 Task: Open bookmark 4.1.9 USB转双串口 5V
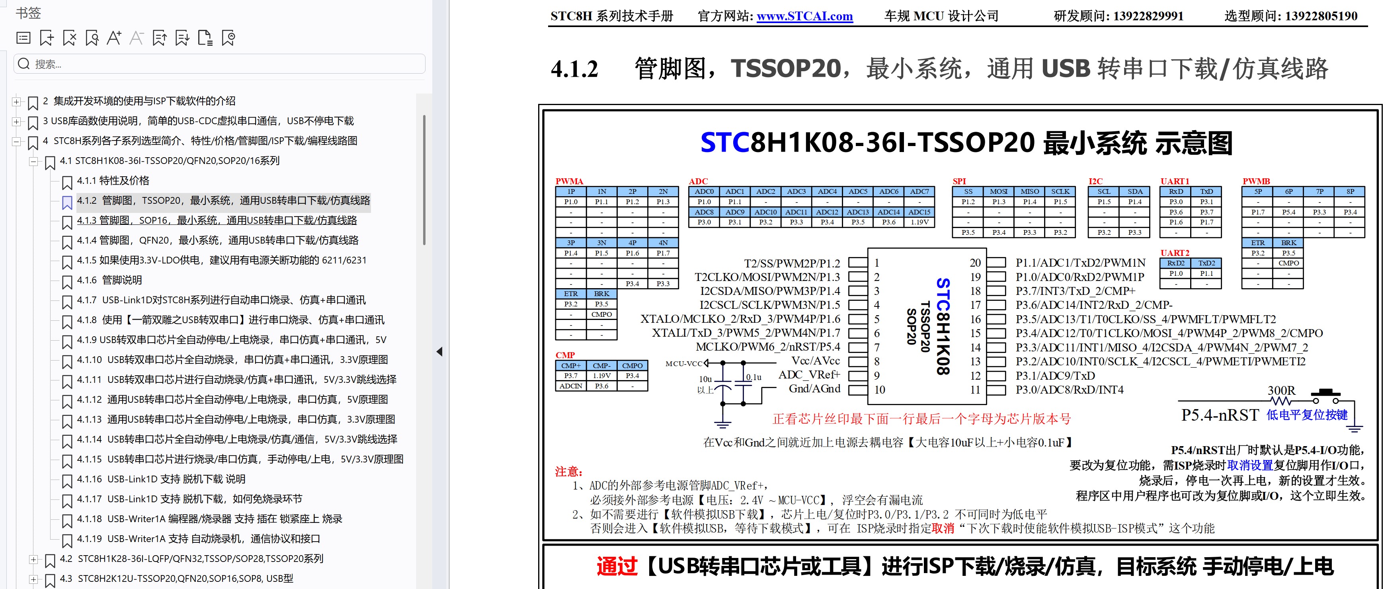point(231,340)
